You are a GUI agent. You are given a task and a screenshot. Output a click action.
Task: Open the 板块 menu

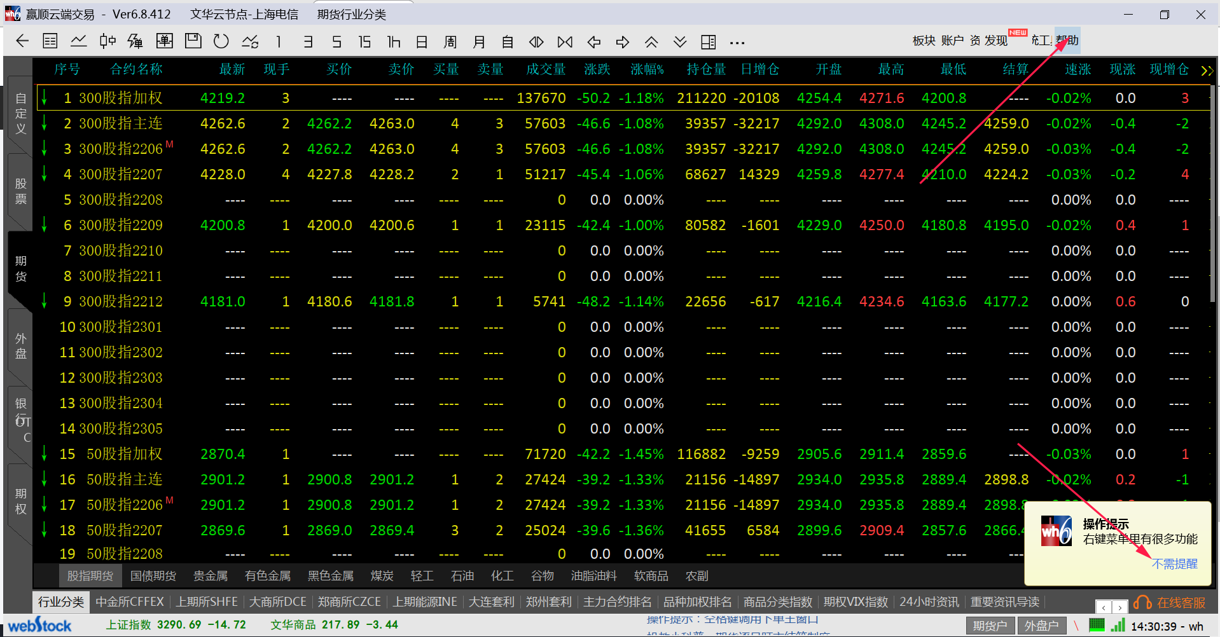924,41
